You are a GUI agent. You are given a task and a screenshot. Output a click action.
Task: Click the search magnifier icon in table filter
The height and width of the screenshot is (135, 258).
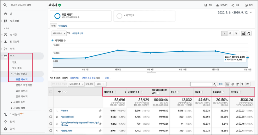[x=215, y=84]
